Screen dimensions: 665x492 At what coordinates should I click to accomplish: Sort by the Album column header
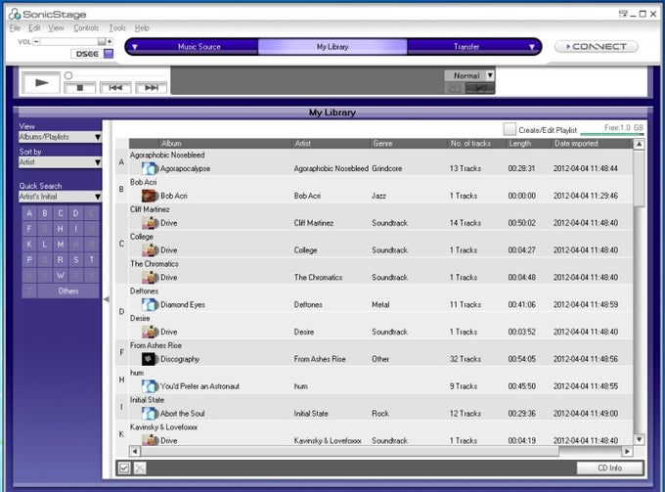click(225, 144)
